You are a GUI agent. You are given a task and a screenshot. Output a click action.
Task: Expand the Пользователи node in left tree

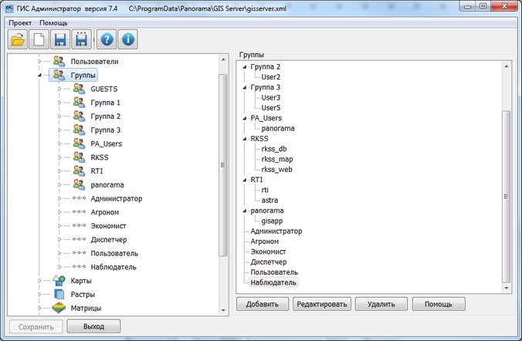click(39, 61)
